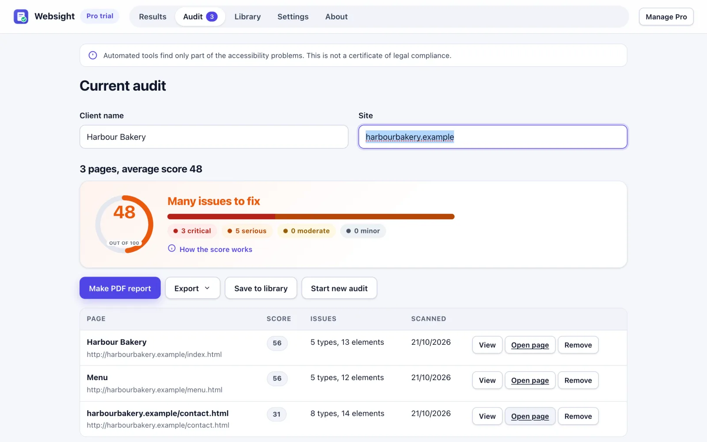Click the info icon beside How the score works

(172, 248)
